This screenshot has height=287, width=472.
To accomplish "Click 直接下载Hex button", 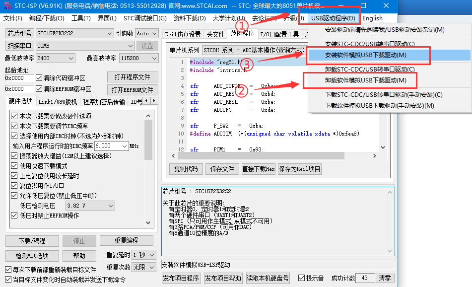I will (x=258, y=169).
